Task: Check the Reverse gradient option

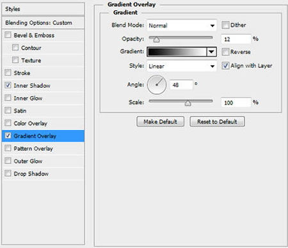Action: click(225, 52)
